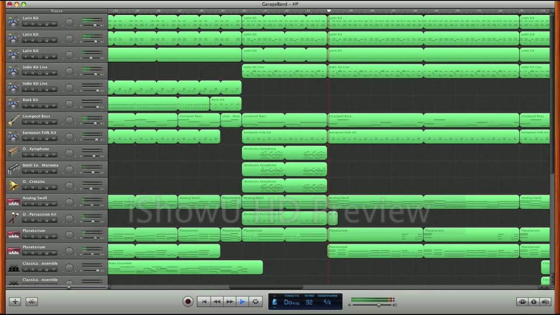The image size is (560, 315).
Task: Solo the O..Percussion Kit track
Action: [x=40, y=220]
